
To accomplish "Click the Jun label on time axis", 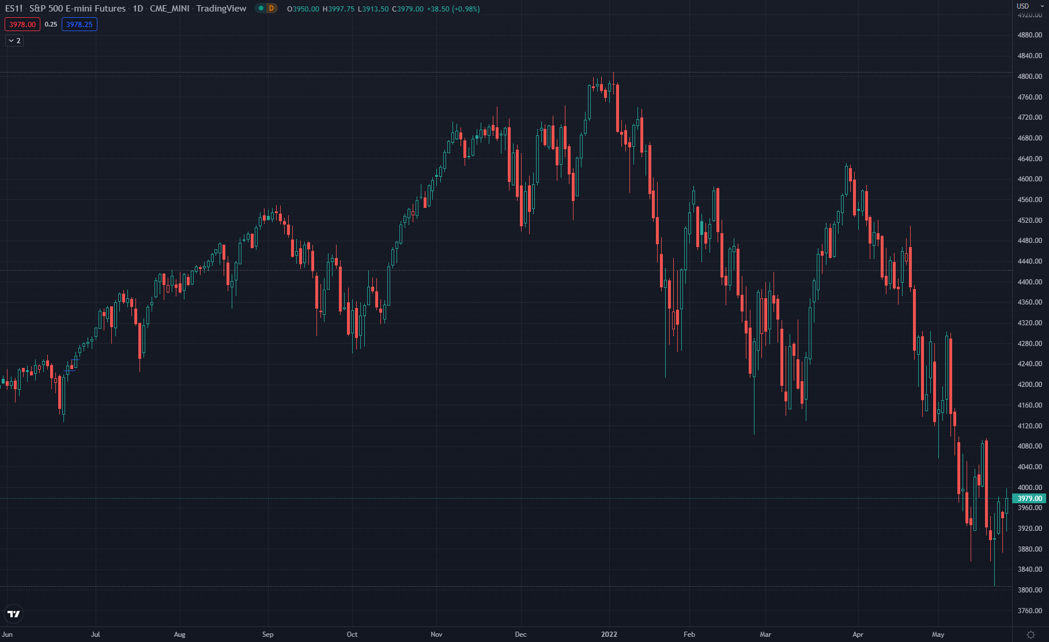I will coord(7,635).
